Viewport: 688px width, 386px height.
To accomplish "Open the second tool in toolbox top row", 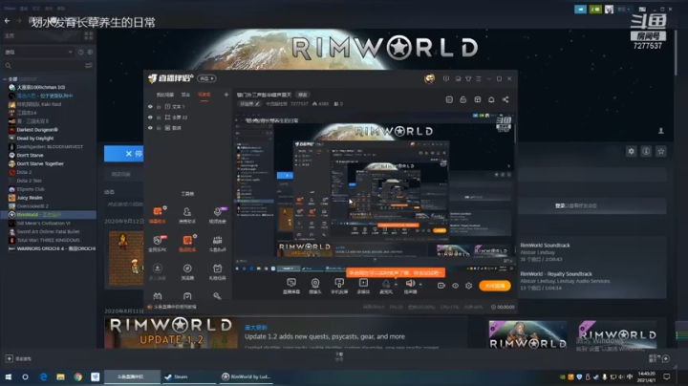I will point(187,214).
